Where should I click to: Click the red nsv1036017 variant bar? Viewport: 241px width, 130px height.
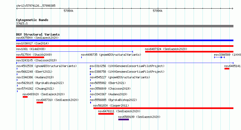click(x=125, y=46)
